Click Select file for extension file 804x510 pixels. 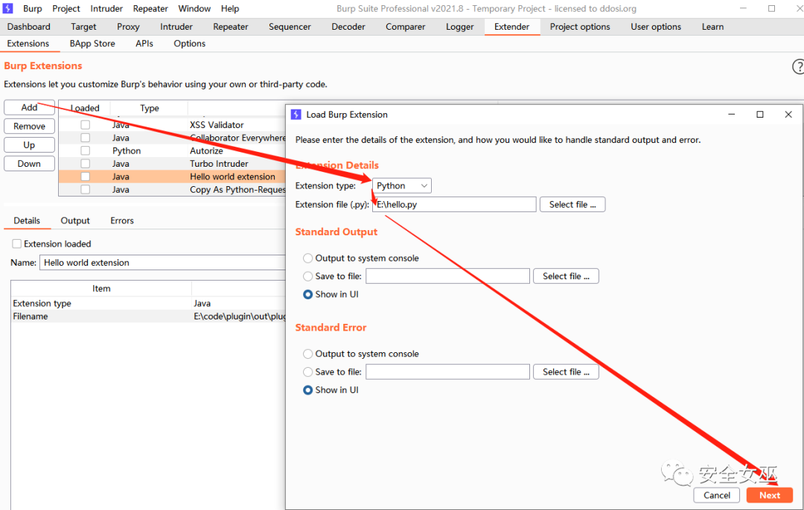(x=572, y=205)
